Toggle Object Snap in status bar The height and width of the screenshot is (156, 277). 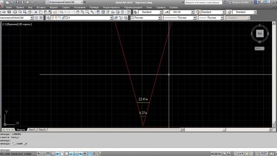(62, 154)
